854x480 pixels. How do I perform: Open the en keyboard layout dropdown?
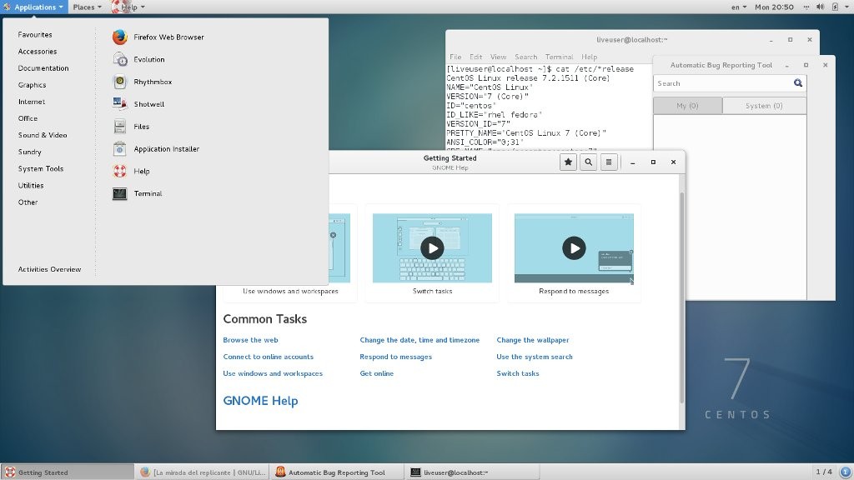(x=739, y=7)
